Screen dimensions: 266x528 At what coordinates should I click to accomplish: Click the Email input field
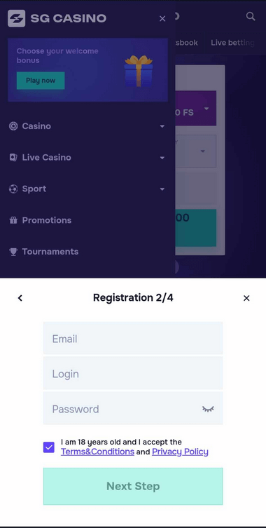(133, 338)
